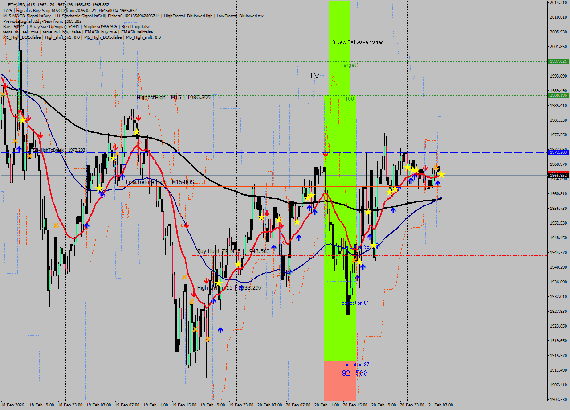This screenshot has width=570, height=410.
Task: Click the 'correction 61' label
Action: click(x=355, y=303)
